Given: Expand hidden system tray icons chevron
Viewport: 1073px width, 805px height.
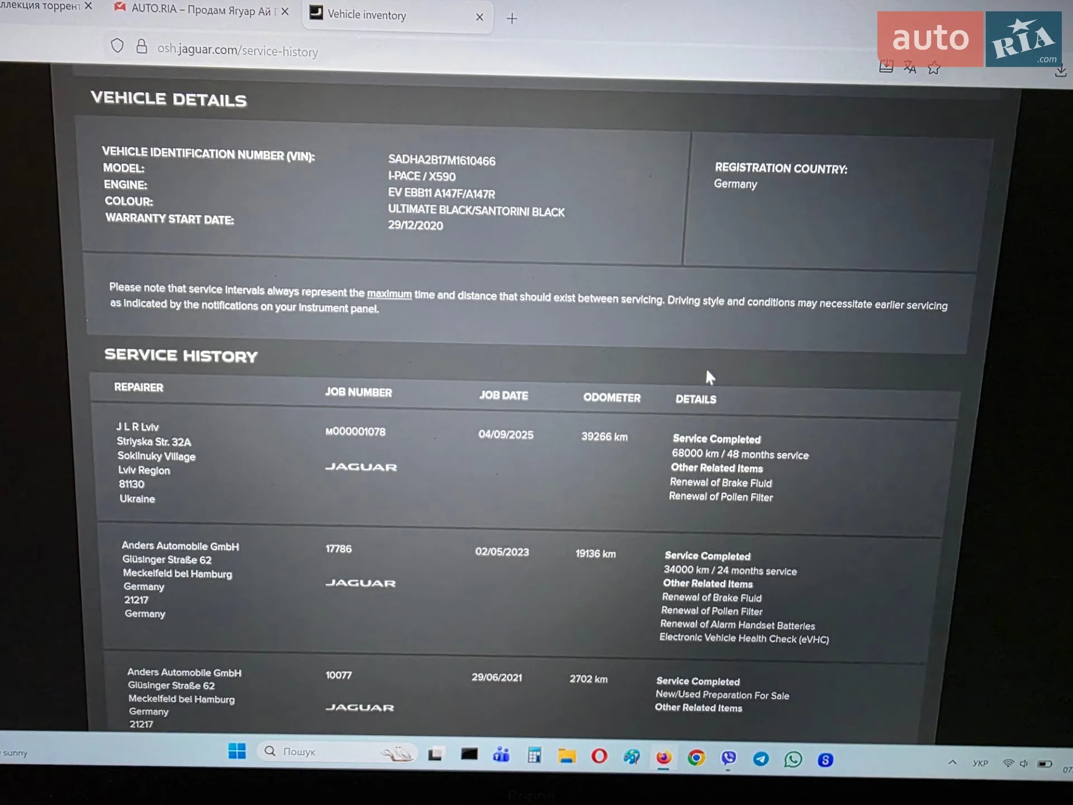Looking at the screenshot, I should click(x=952, y=762).
